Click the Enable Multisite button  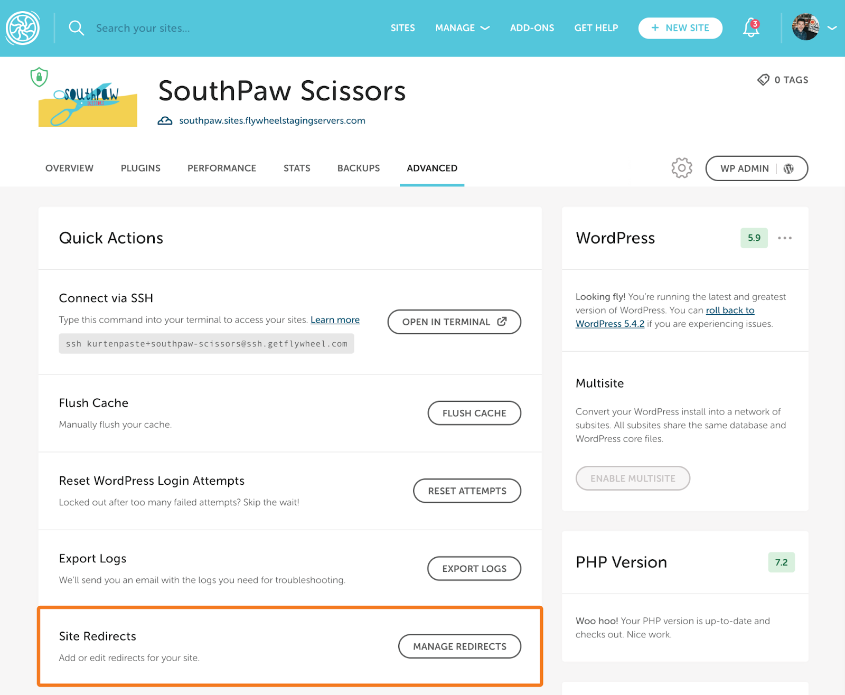[633, 478]
